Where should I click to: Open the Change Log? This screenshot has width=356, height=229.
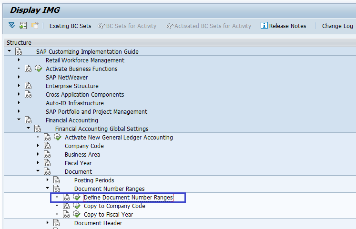click(x=337, y=26)
